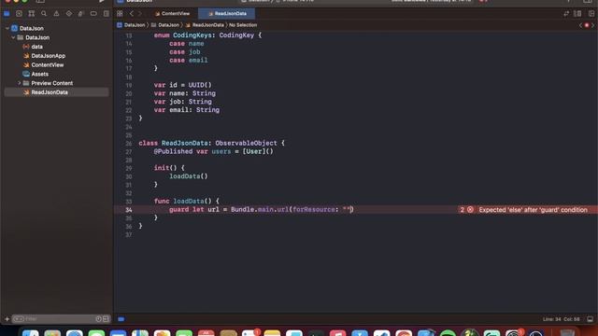
Task: Click line number 34 in gutter
Action: pos(129,209)
